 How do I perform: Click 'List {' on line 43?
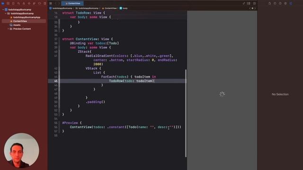click(x=99, y=73)
